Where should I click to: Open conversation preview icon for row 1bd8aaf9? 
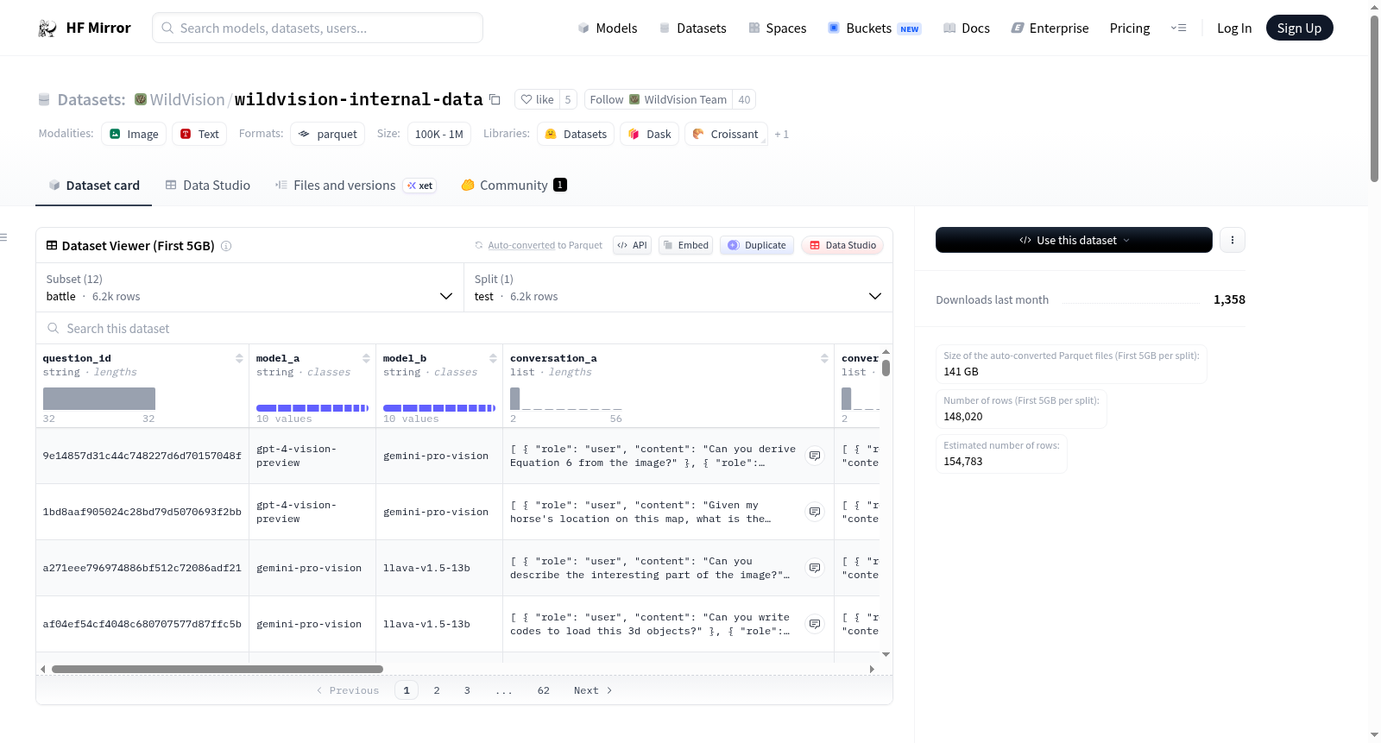click(x=815, y=512)
